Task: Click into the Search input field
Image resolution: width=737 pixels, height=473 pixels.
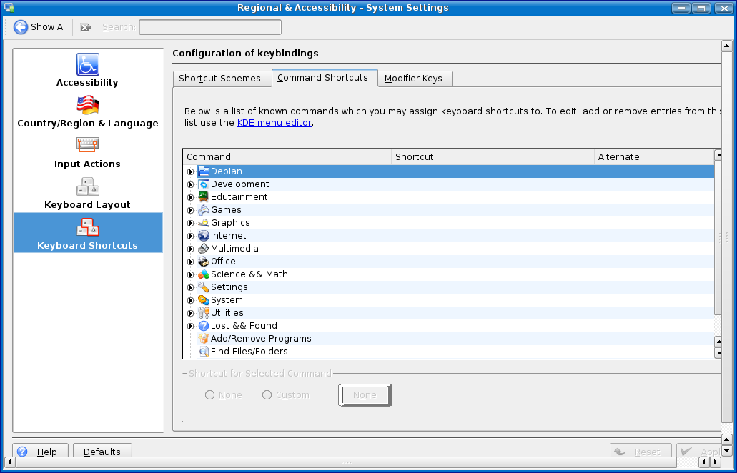Action: tap(209, 27)
